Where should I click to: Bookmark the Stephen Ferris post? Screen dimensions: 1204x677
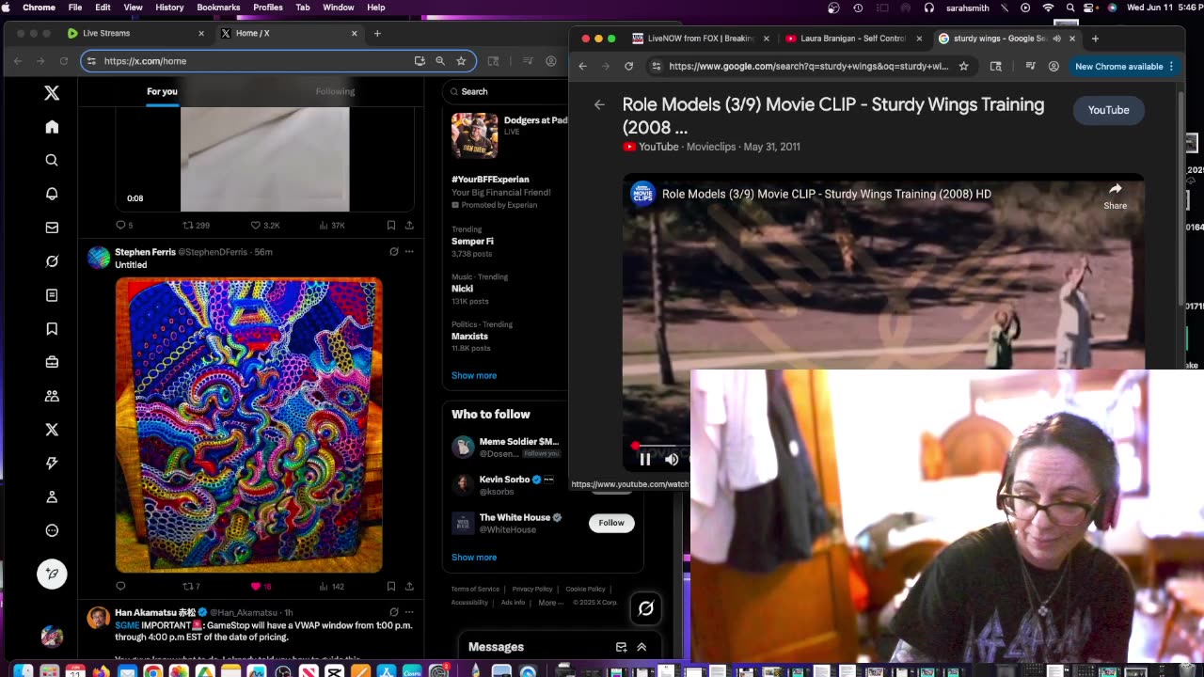391,586
